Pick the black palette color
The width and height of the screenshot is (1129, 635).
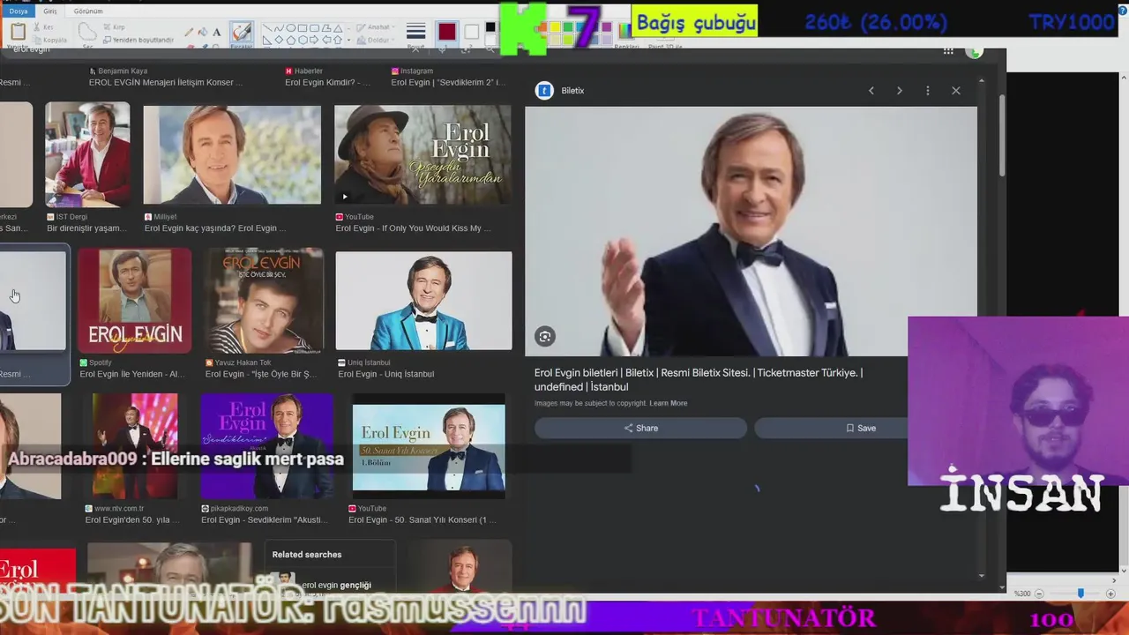490,27
